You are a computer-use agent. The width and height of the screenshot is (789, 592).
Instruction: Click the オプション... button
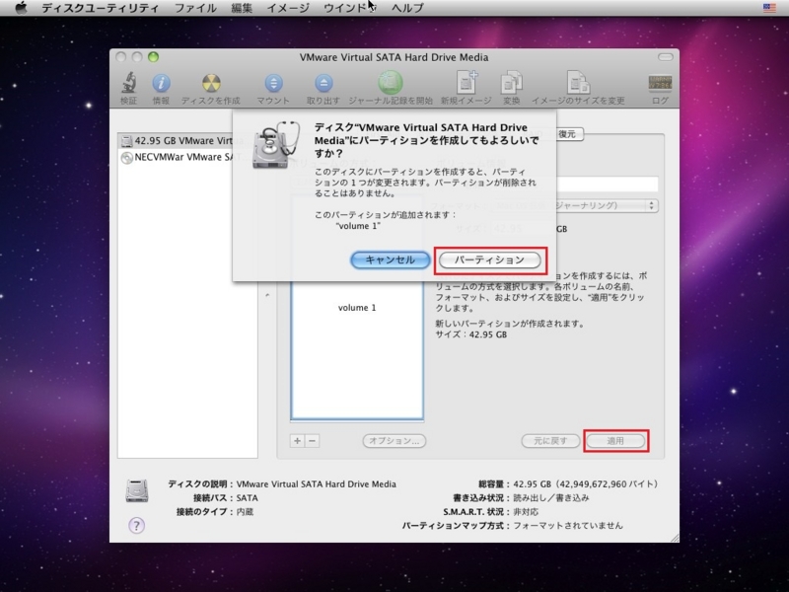point(394,441)
